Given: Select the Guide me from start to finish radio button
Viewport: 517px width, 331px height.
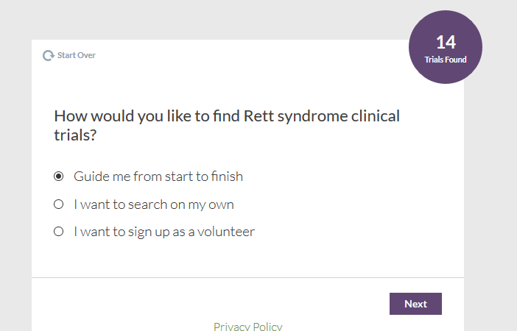Looking at the screenshot, I should coord(59,177).
